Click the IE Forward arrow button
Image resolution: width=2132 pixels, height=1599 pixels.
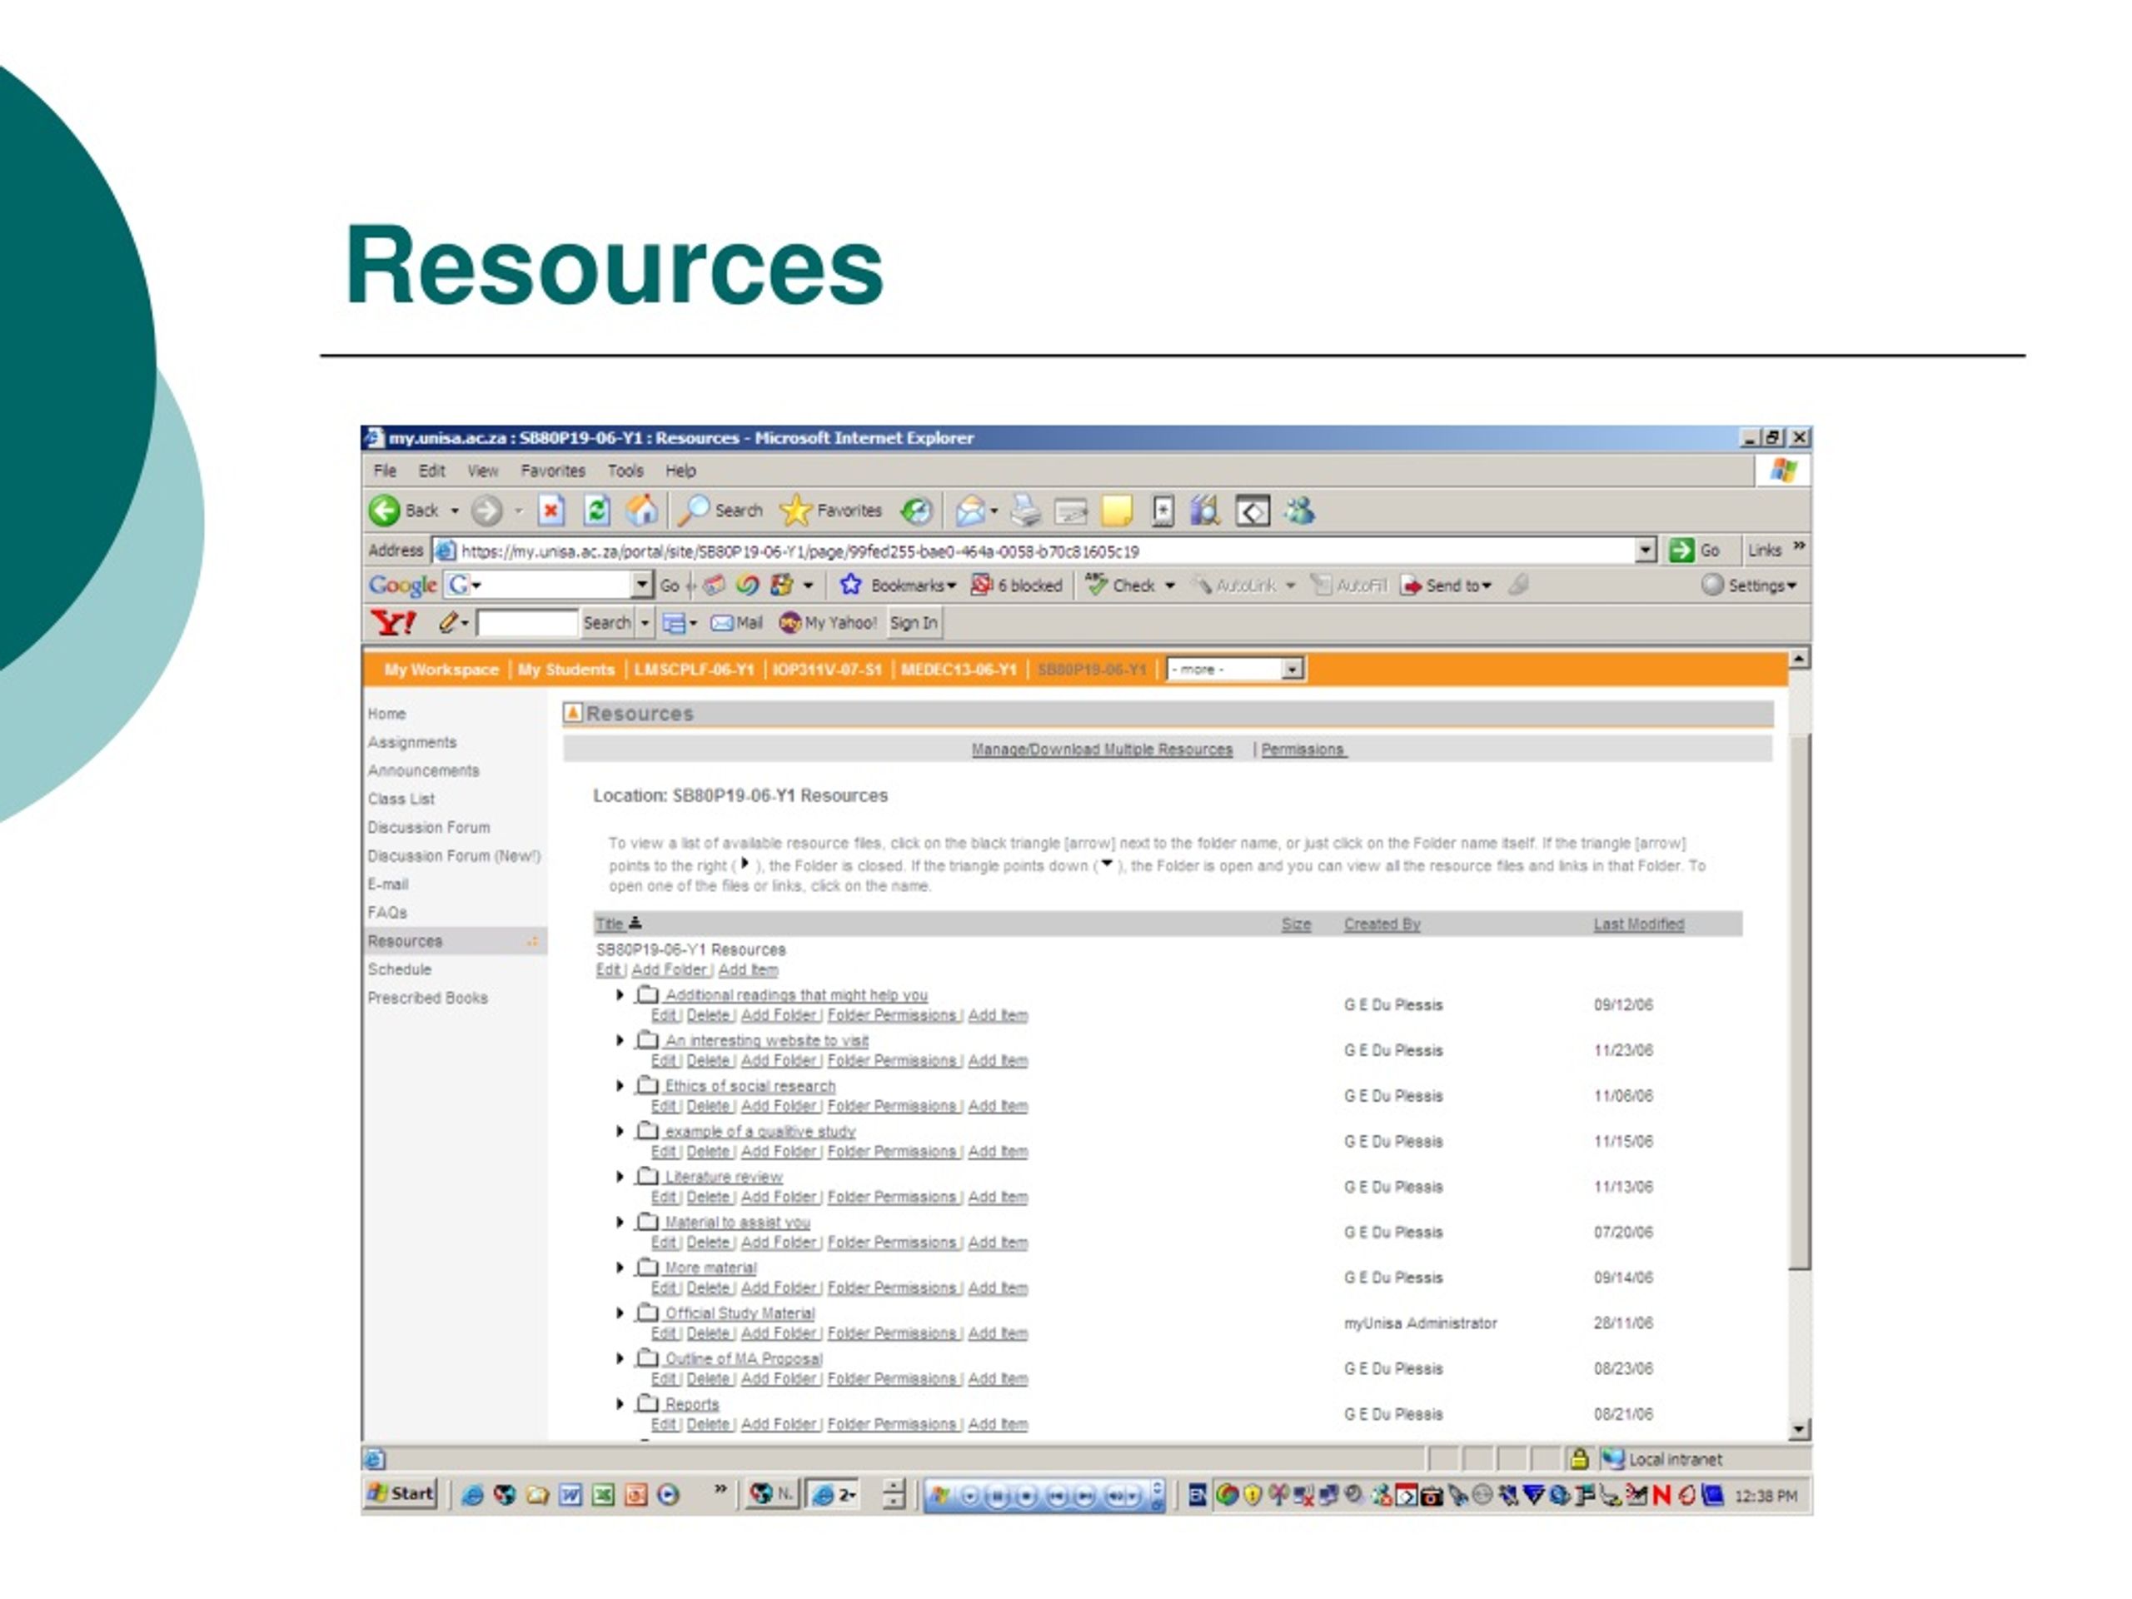486,511
